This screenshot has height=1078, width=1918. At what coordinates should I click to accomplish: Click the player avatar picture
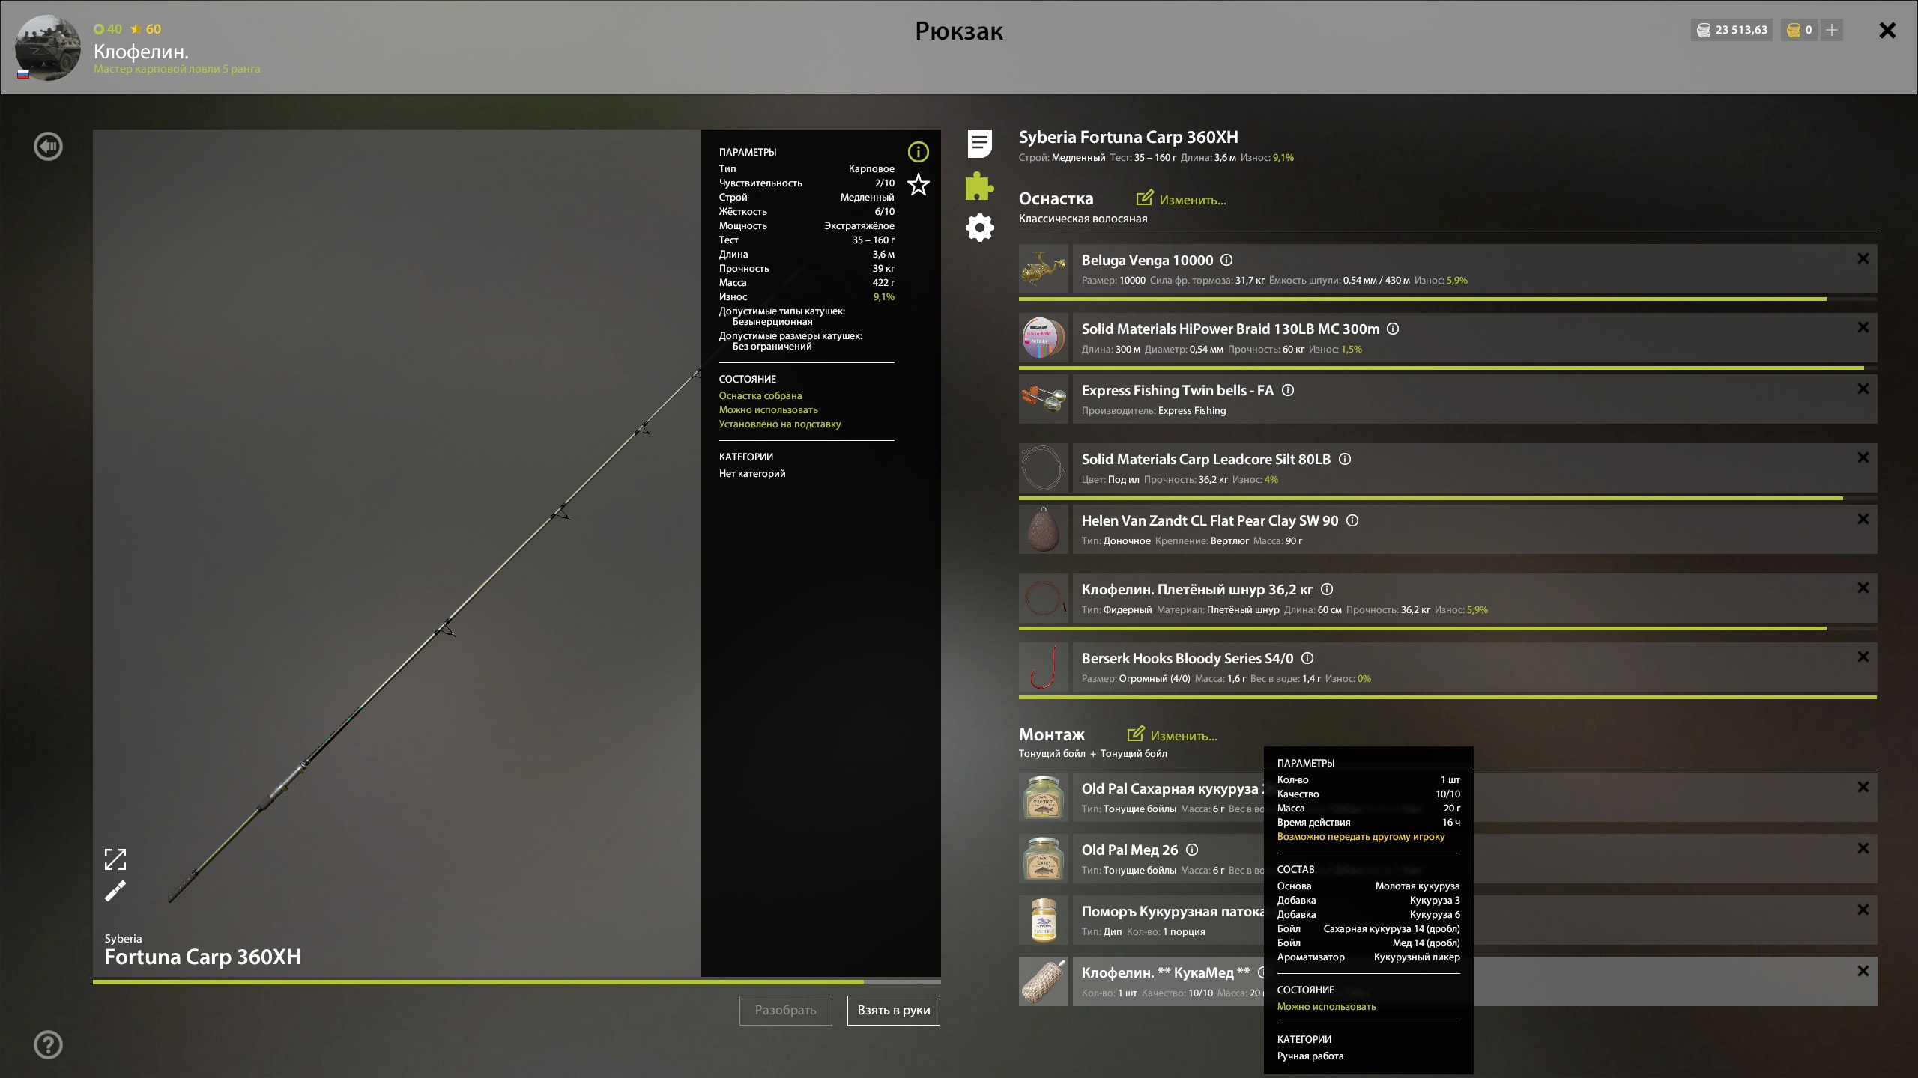pos(48,48)
